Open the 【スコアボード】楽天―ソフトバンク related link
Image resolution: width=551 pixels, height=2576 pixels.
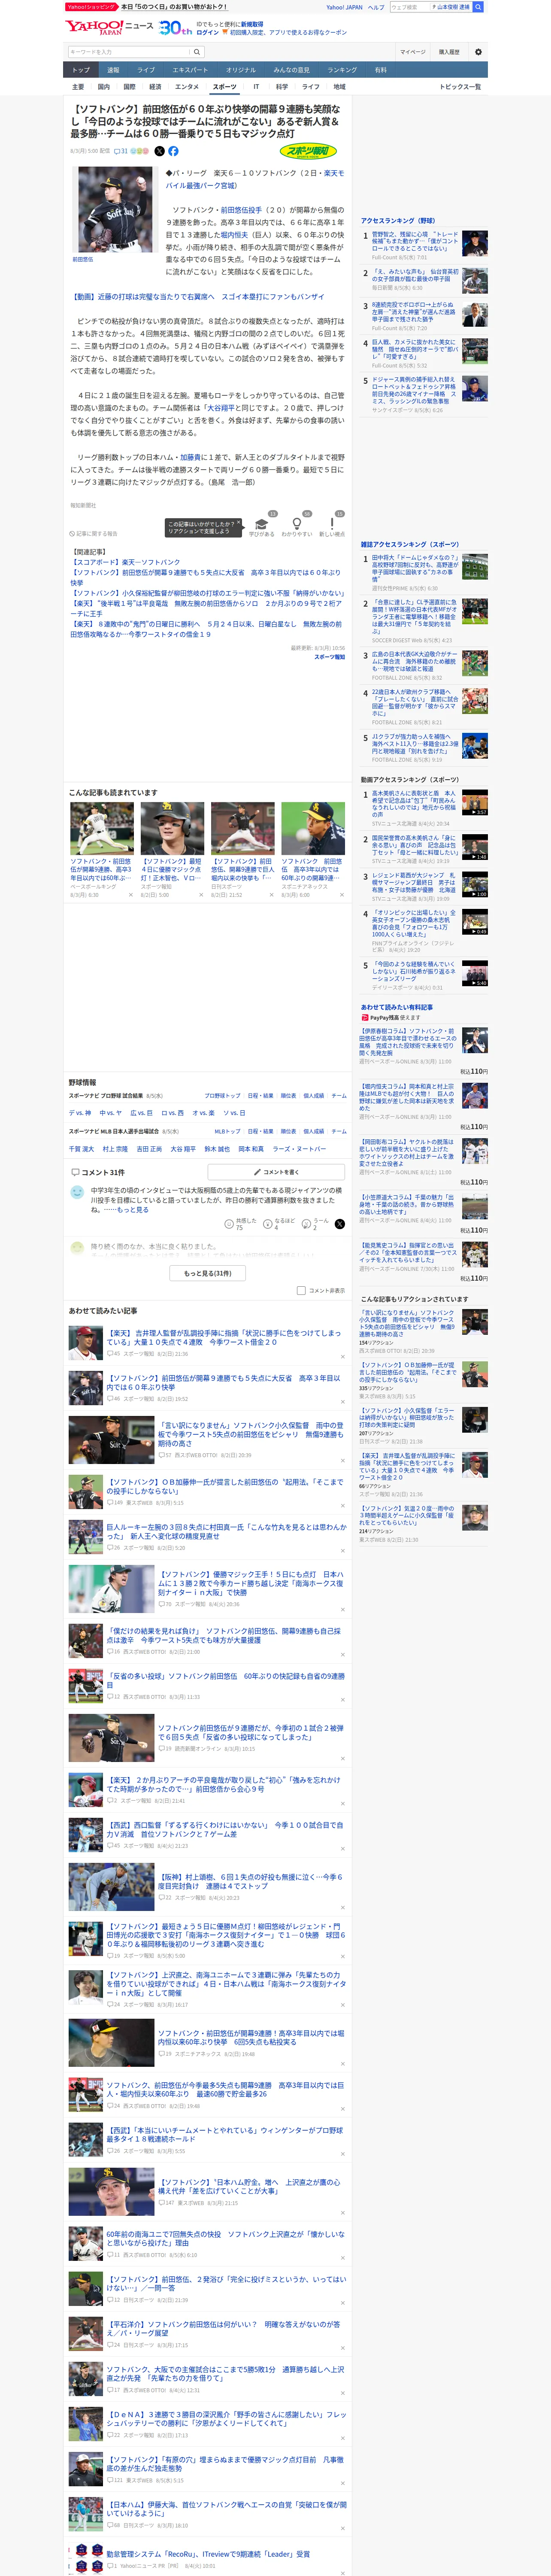126,562
